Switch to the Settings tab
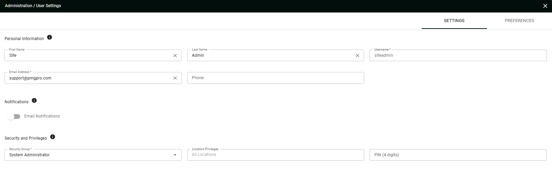 click(454, 21)
